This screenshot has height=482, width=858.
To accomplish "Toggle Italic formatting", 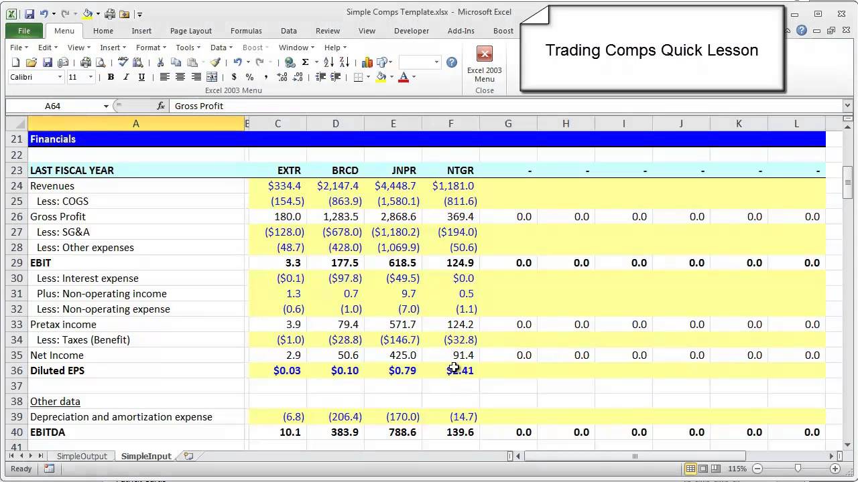I will click(126, 77).
